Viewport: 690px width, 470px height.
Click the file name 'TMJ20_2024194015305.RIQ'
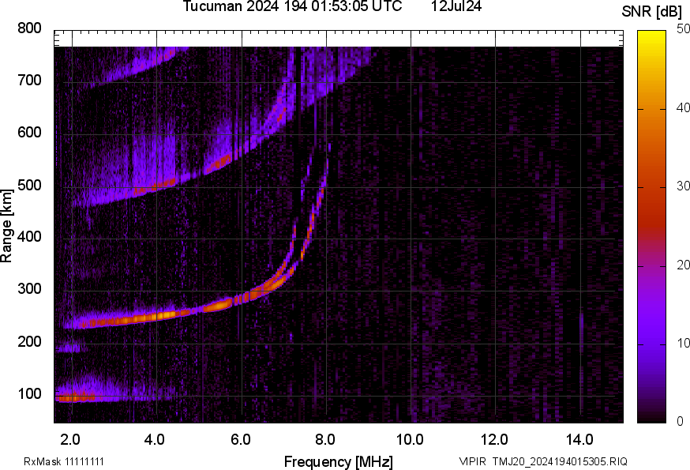(560, 461)
